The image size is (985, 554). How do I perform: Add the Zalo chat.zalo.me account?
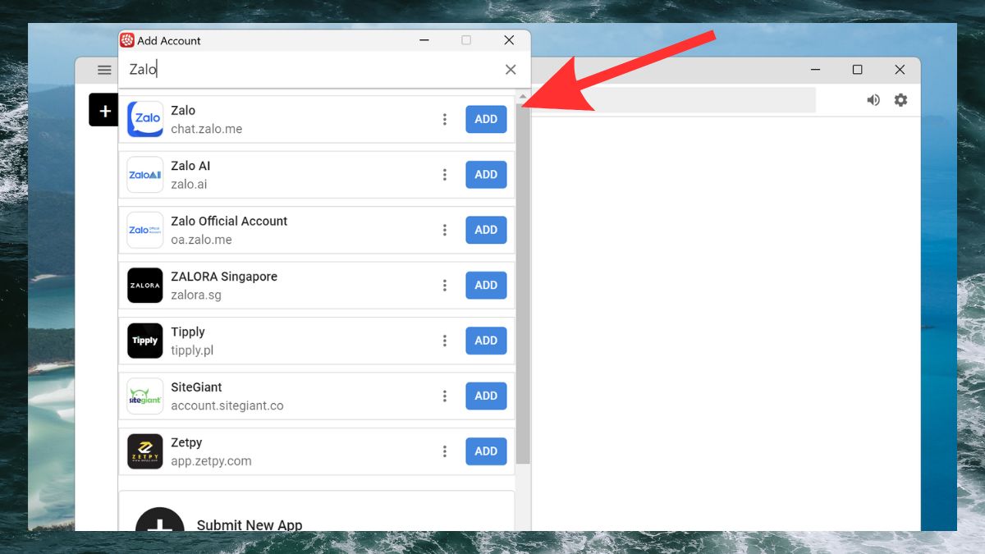(x=486, y=119)
